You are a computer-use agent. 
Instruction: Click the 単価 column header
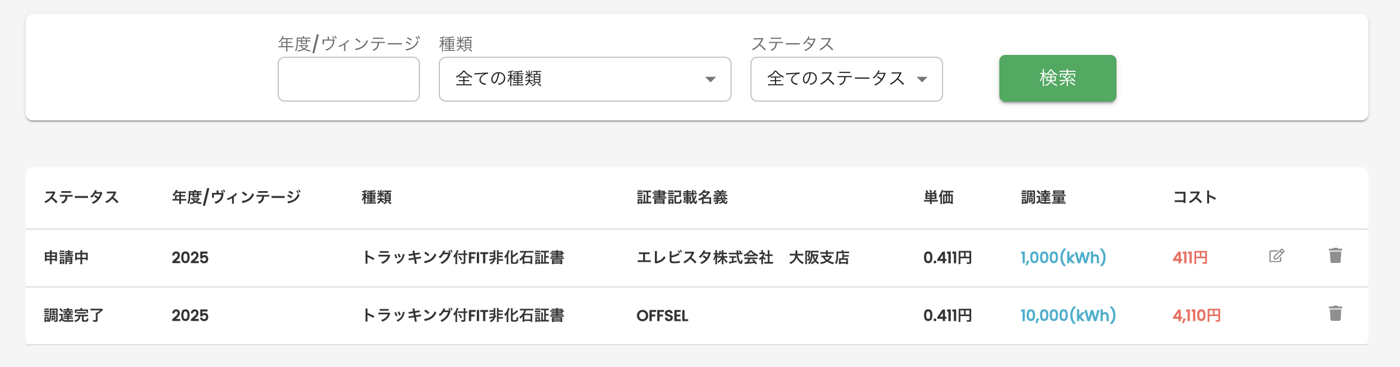coord(938,198)
